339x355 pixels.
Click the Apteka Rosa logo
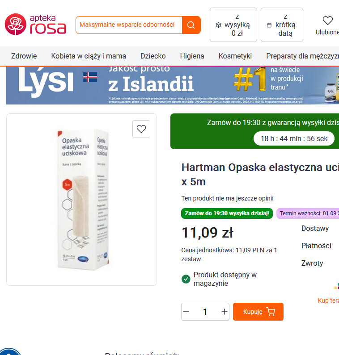[35, 24]
